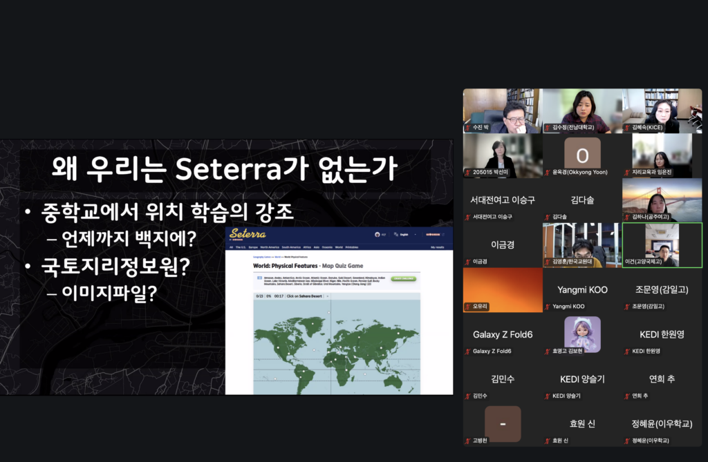This screenshot has height=462, width=708.
Task: Click the brown dash avatar of 고병헌
Action: 503,423
